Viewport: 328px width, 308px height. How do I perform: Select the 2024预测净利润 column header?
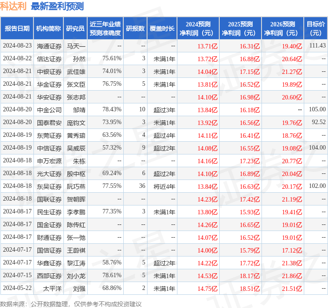(x=198, y=29)
